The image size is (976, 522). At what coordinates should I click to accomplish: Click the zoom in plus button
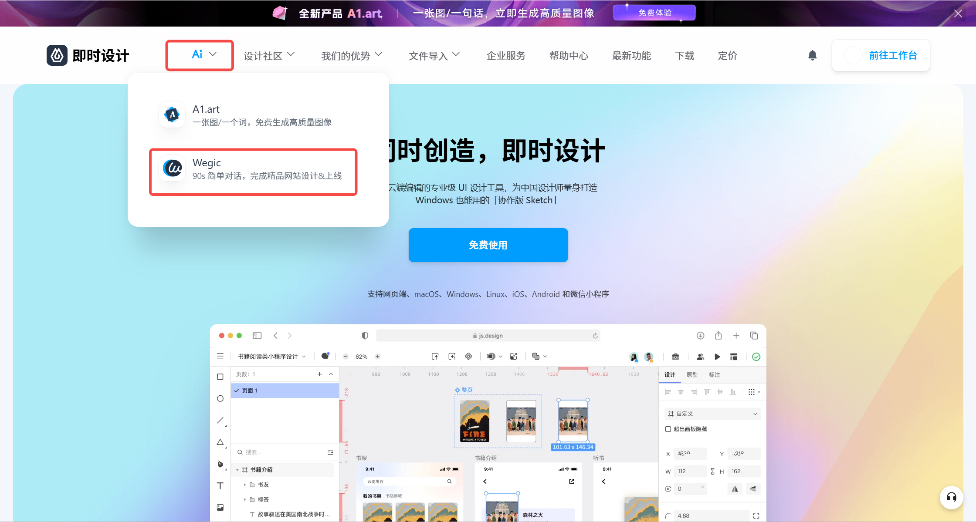pyautogui.click(x=378, y=357)
